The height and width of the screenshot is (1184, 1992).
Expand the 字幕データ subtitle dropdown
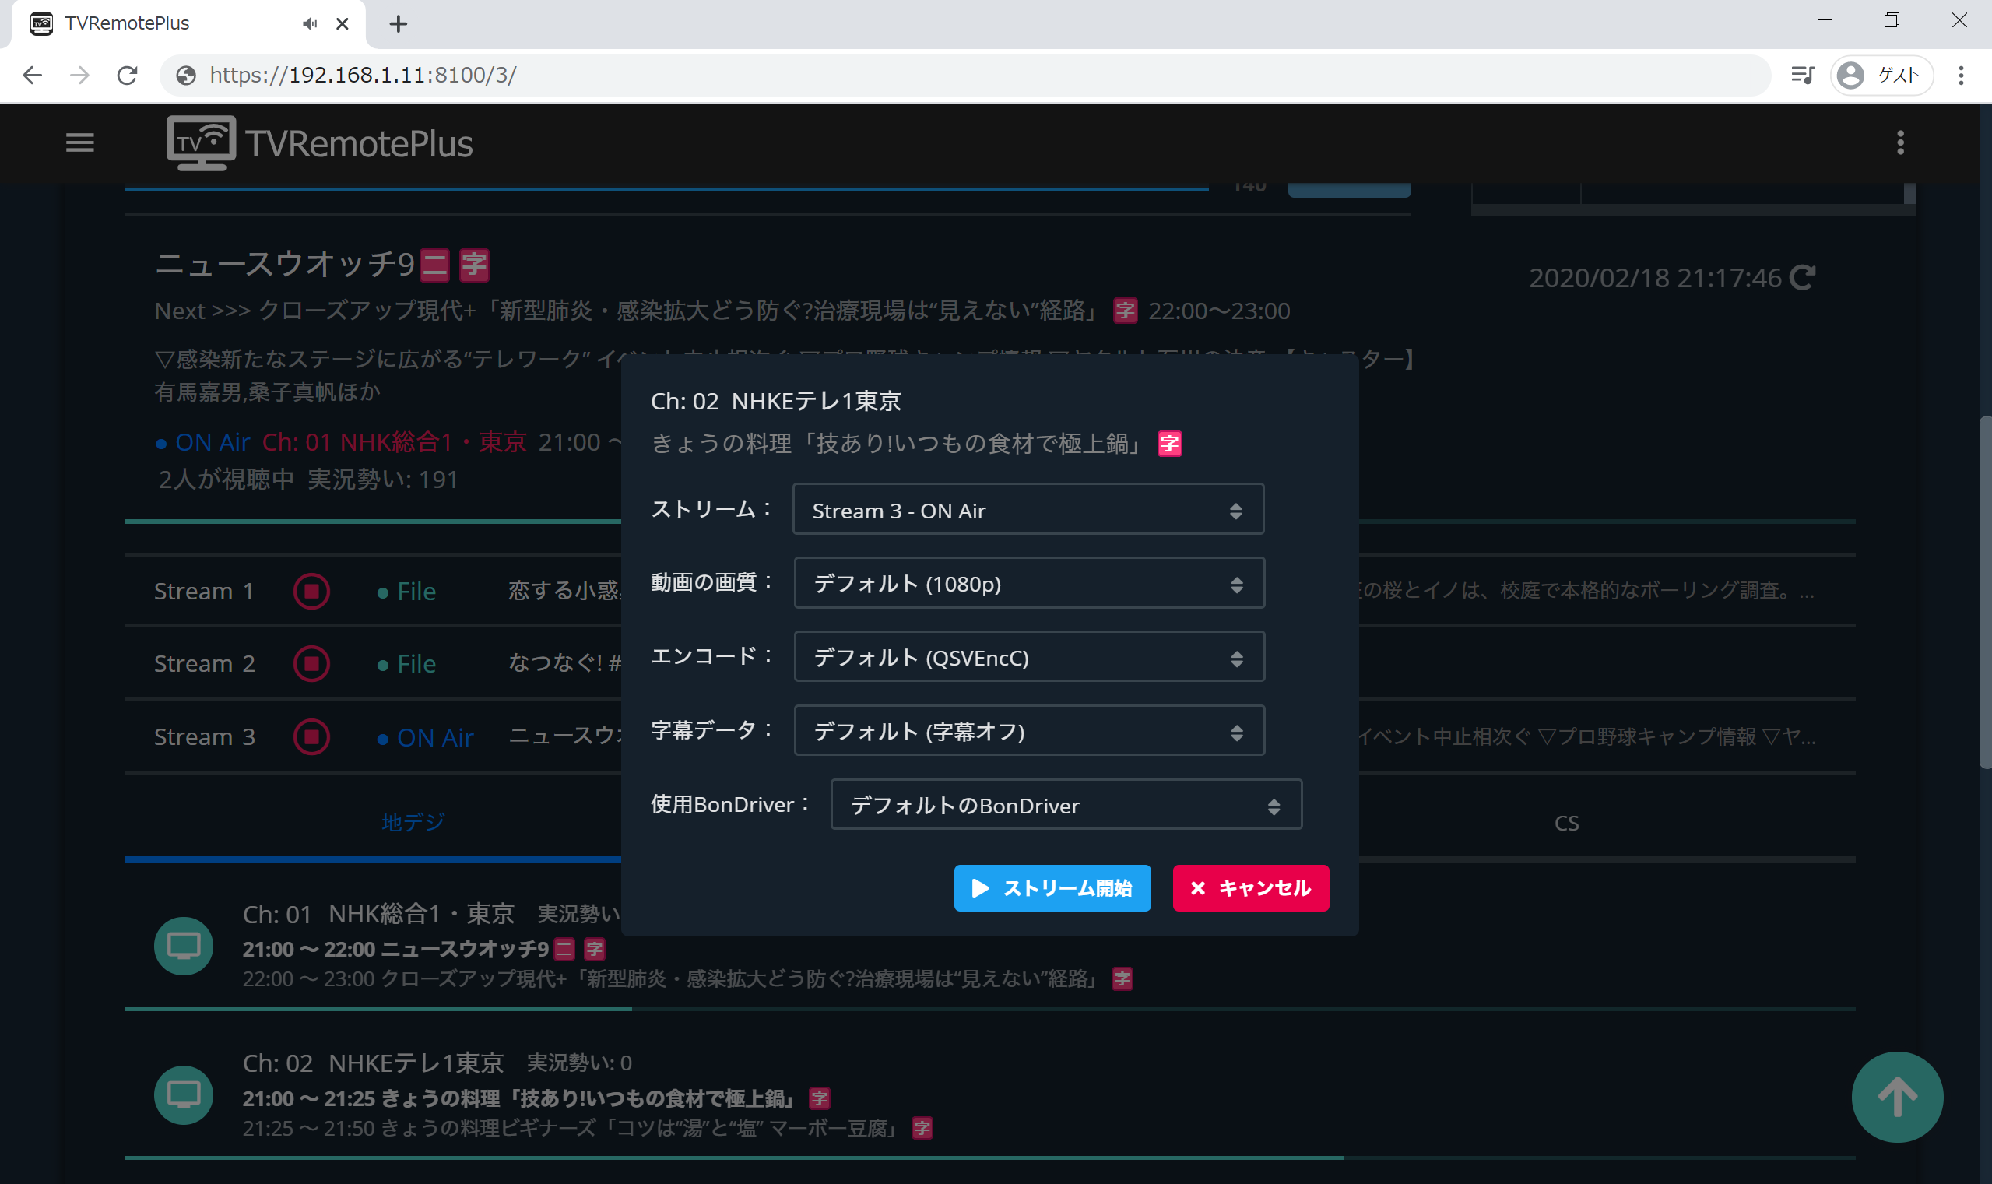click(1028, 731)
